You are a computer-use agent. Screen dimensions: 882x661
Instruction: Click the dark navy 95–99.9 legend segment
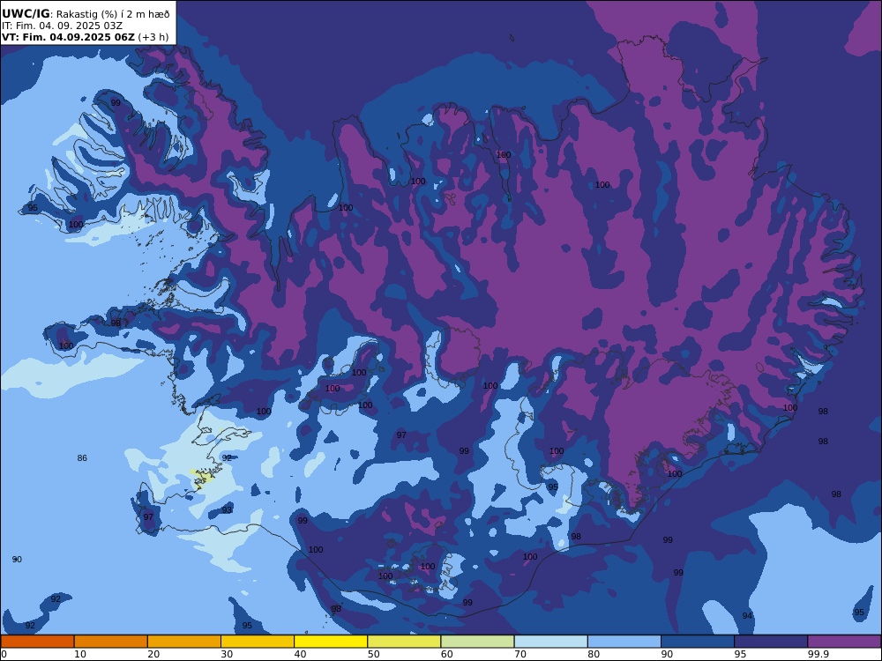pos(771,642)
